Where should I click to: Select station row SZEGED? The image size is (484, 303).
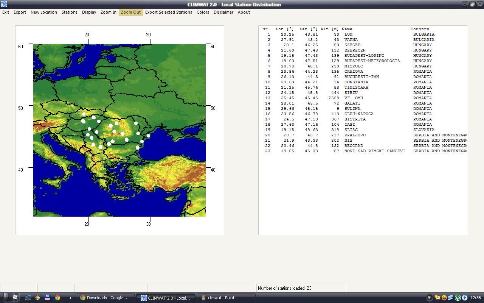click(363, 45)
